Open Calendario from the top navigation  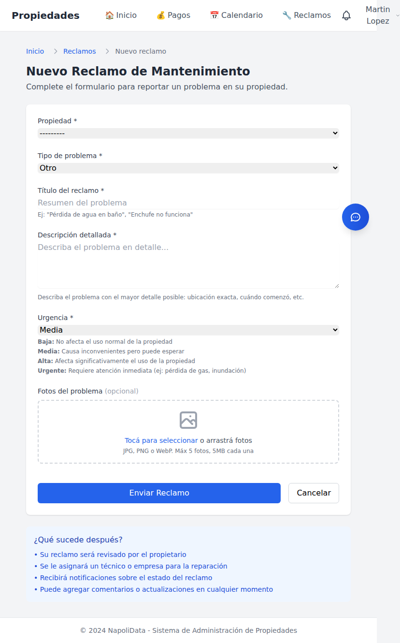[242, 15]
